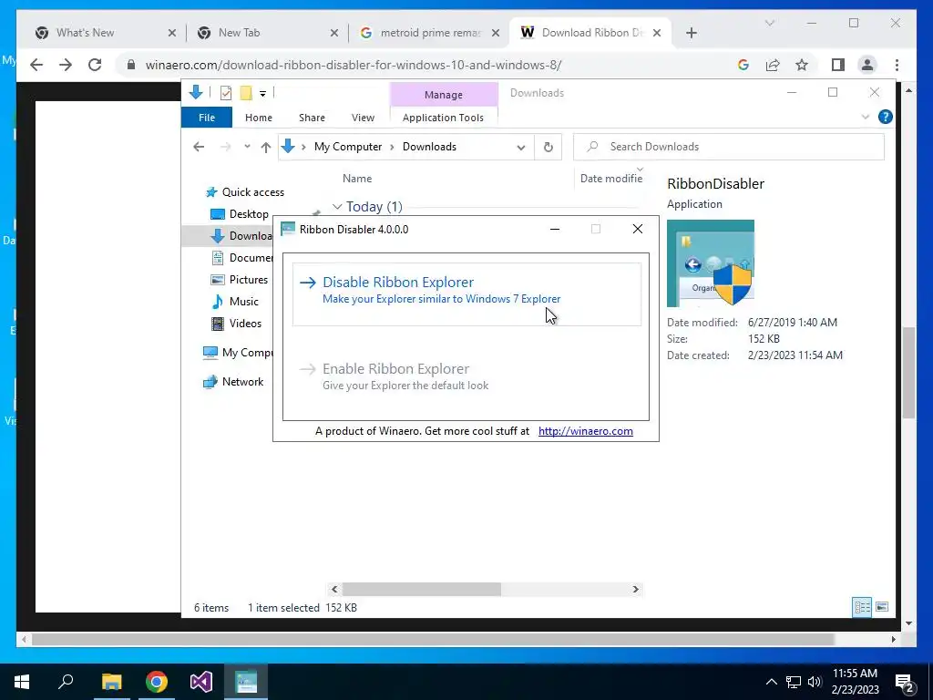This screenshot has height=700, width=933.
Task: Switch to Large icons view in status bar
Action: tap(882, 607)
